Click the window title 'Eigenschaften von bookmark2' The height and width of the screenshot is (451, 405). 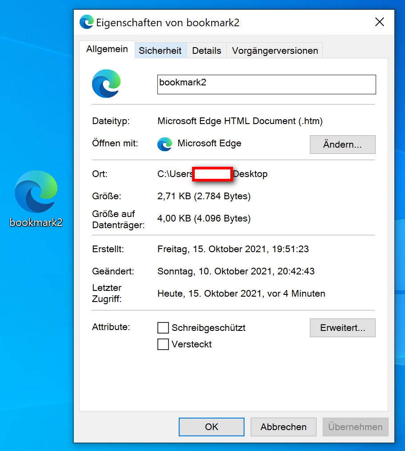coord(168,23)
